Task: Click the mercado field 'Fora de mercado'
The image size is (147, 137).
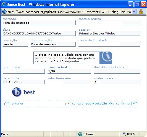Action: click(x=39, y=23)
